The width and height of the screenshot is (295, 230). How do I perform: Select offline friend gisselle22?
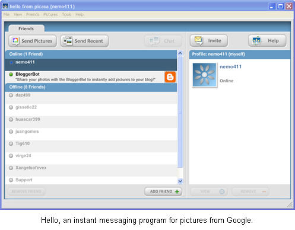(x=91, y=110)
